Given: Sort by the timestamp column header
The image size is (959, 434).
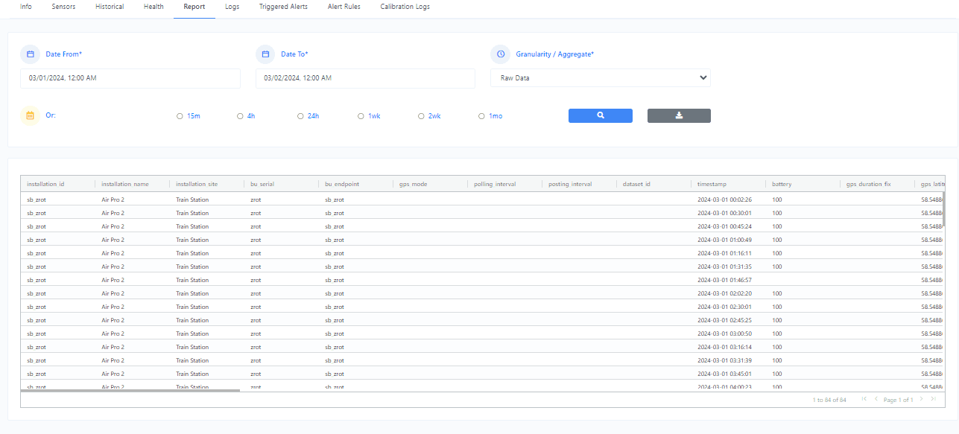Looking at the screenshot, I should coord(712,184).
